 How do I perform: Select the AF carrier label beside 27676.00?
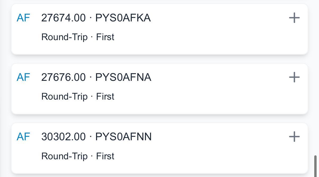point(23,77)
